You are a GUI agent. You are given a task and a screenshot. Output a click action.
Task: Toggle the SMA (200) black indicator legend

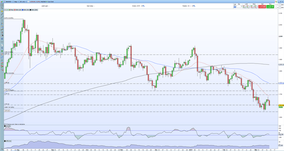pyautogui.click(x=34, y=10)
